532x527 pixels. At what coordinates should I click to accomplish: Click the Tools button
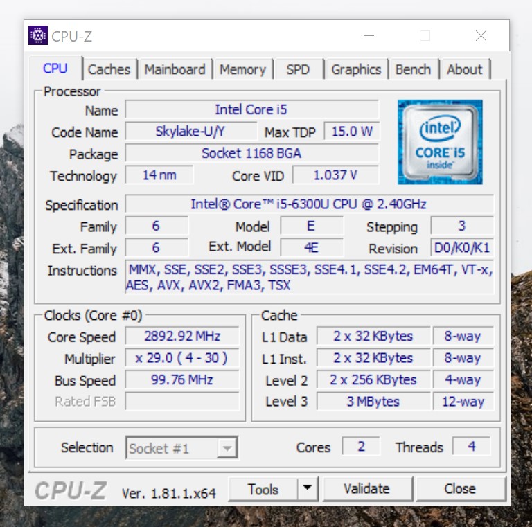(263, 489)
